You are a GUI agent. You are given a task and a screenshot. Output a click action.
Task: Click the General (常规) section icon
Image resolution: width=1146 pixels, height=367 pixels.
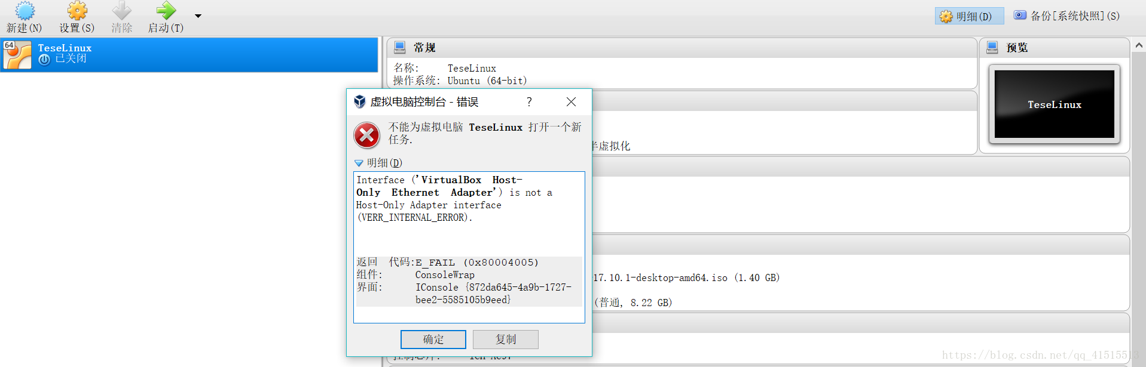(x=400, y=48)
